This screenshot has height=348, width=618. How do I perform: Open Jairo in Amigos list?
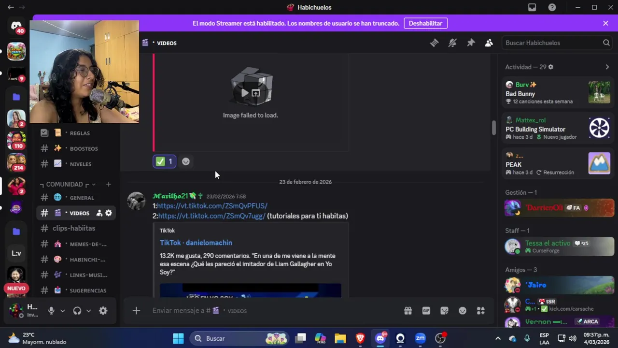point(559,285)
